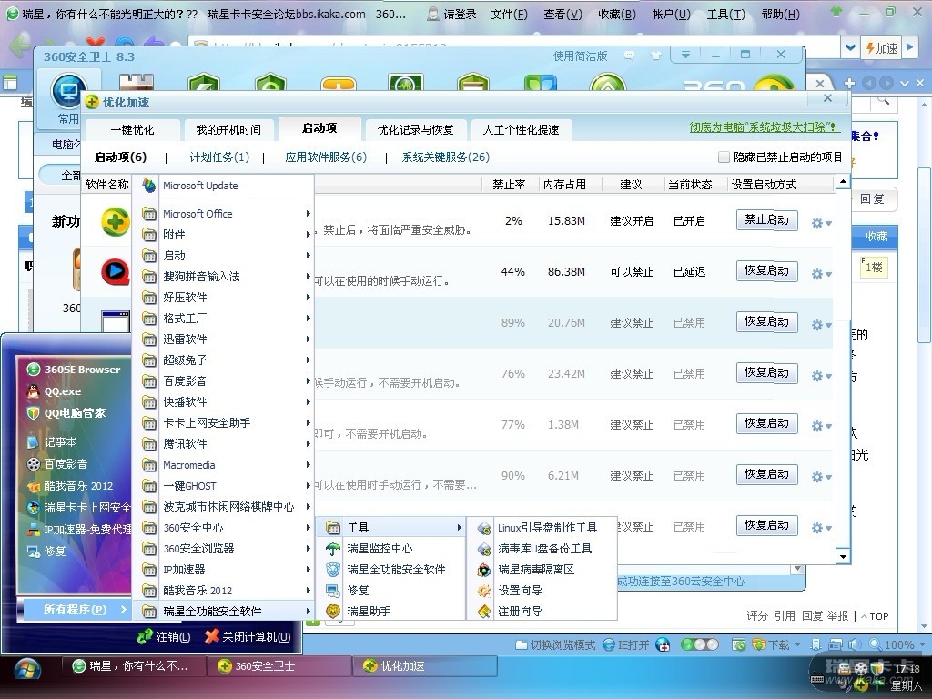Image resolution: width=932 pixels, height=699 pixels.
Task: Click the 关闭计算机 shutdown icon
Action: pyautogui.click(x=212, y=637)
